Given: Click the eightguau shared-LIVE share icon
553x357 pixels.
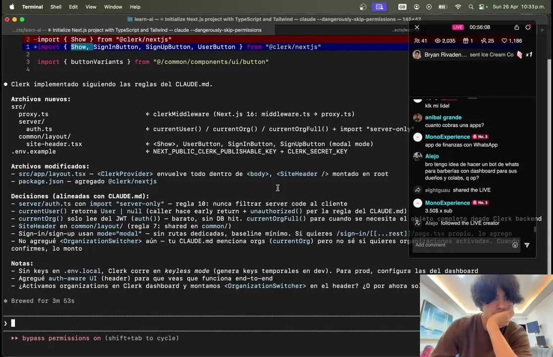Looking at the screenshot, I should (x=417, y=190).
